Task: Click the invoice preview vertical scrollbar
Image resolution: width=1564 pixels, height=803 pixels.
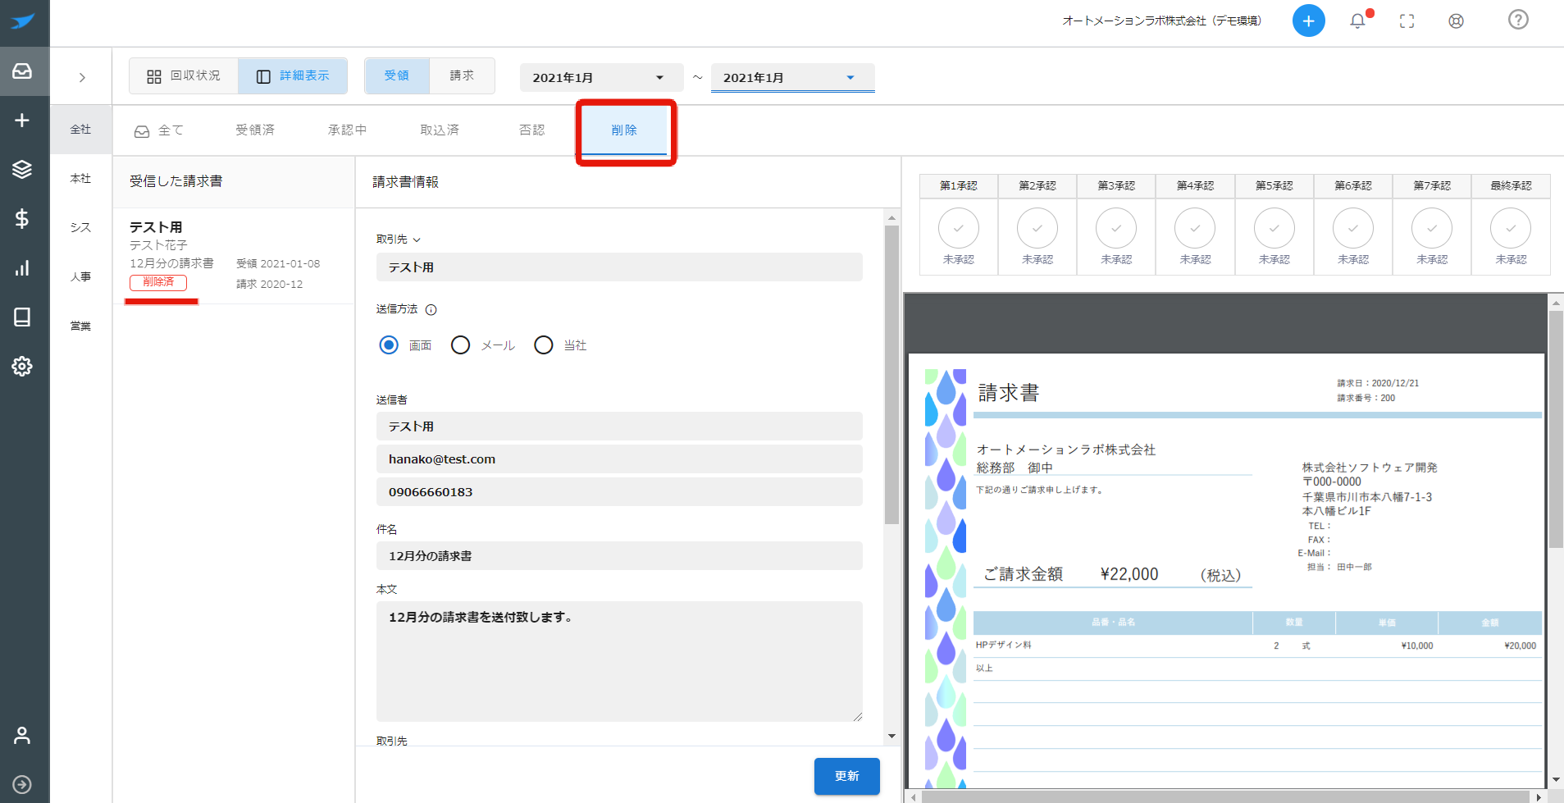Action: tap(1556, 428)
